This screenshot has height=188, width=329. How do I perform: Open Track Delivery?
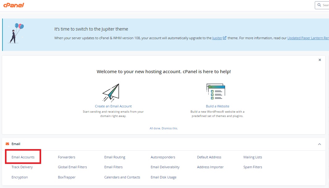coord(22,167)
